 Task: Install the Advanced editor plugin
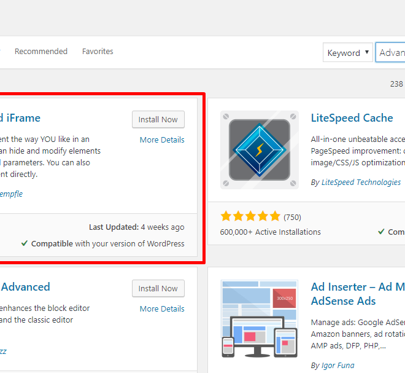coord(158,288)
